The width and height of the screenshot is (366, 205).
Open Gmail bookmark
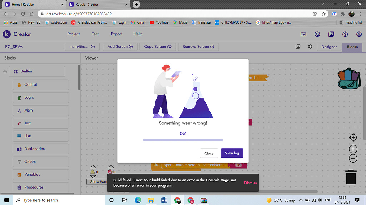138,22
